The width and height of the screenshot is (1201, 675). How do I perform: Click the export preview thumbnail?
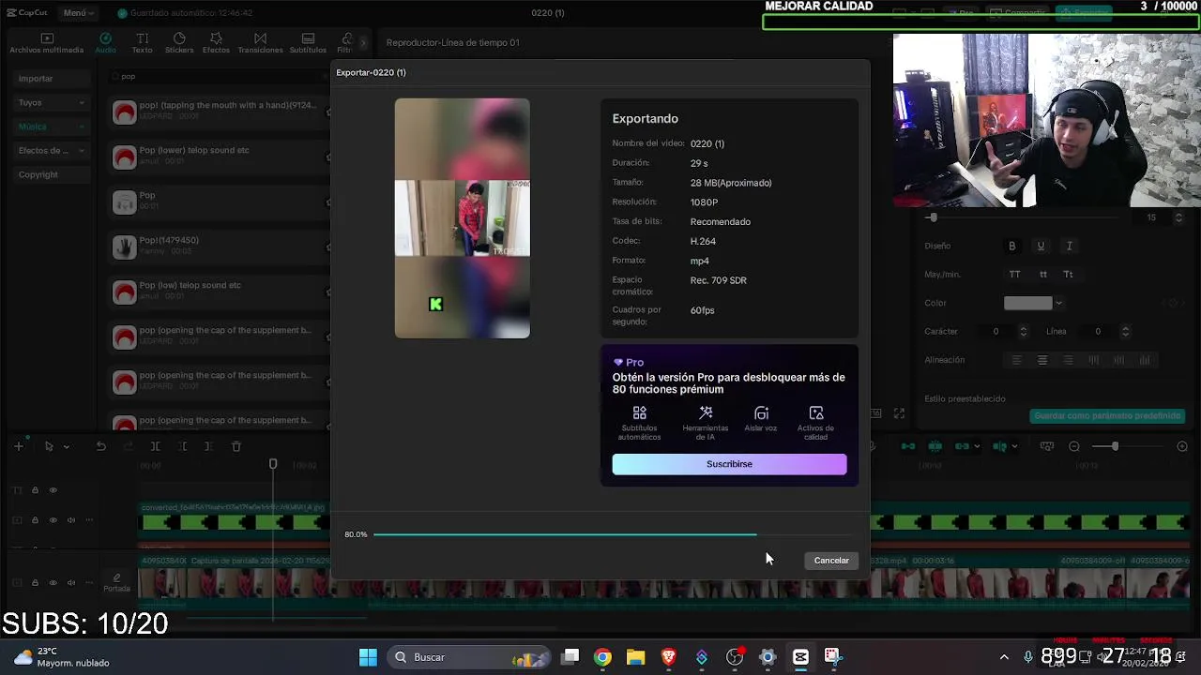click(x=462, y=217)
